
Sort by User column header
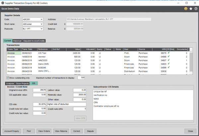point(130,49)
